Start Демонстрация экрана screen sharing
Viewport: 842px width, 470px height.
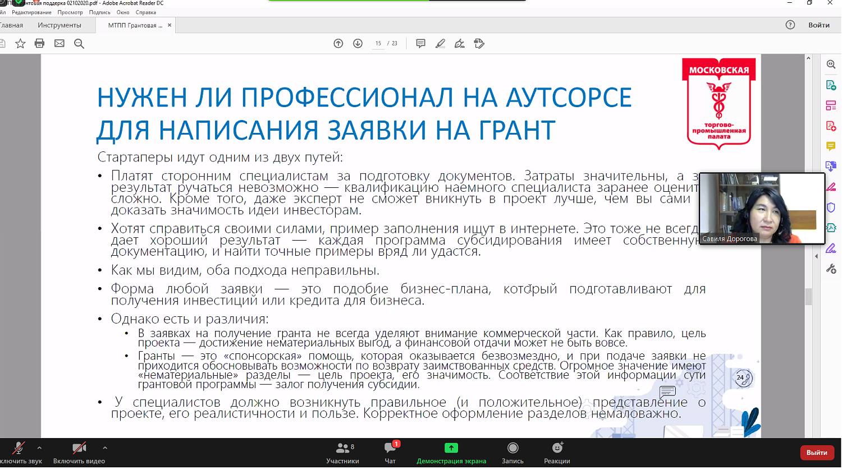click(x=451, y=453)
